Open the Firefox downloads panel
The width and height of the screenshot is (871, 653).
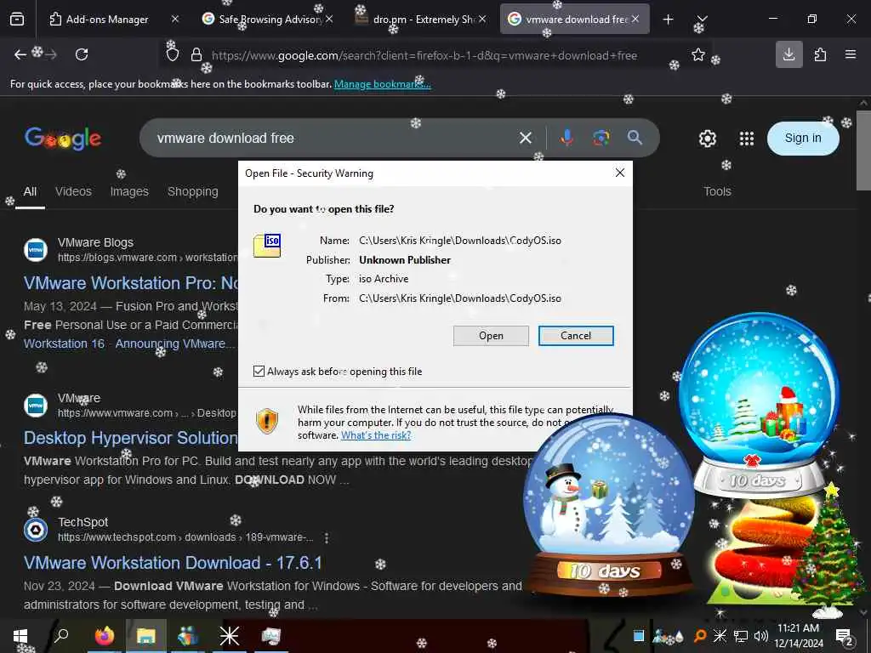point(788,54)
